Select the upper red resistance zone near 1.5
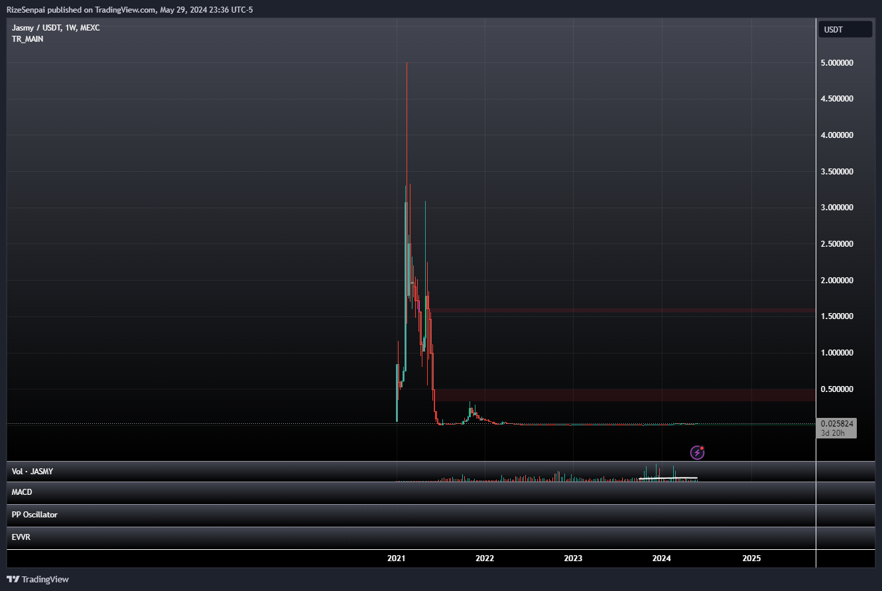This screenshot has width=882, height=591. 622,310
